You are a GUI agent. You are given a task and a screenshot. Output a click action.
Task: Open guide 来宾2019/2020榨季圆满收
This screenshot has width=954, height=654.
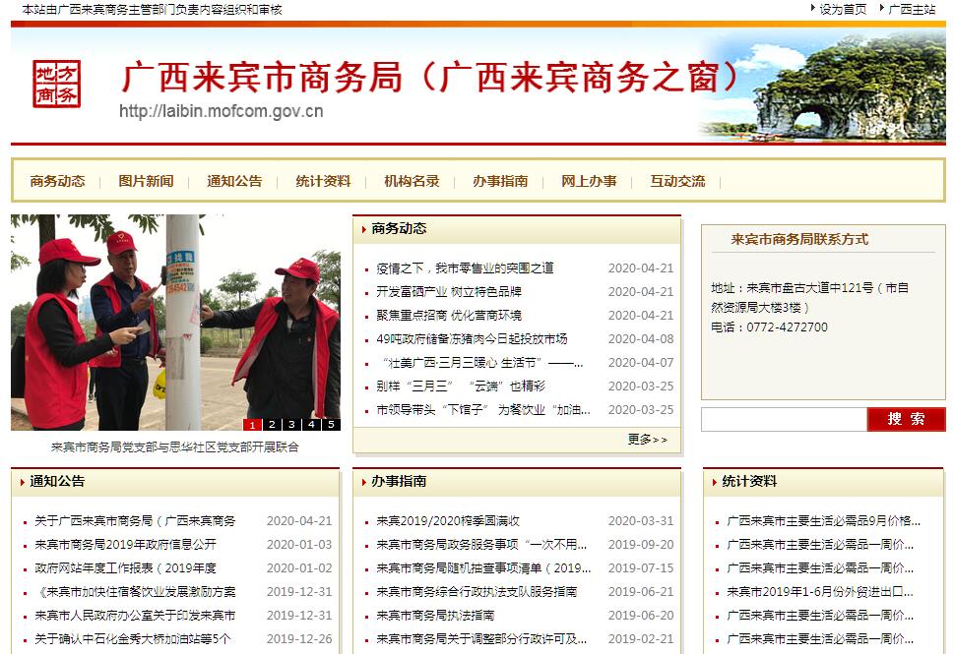[448, 521]
